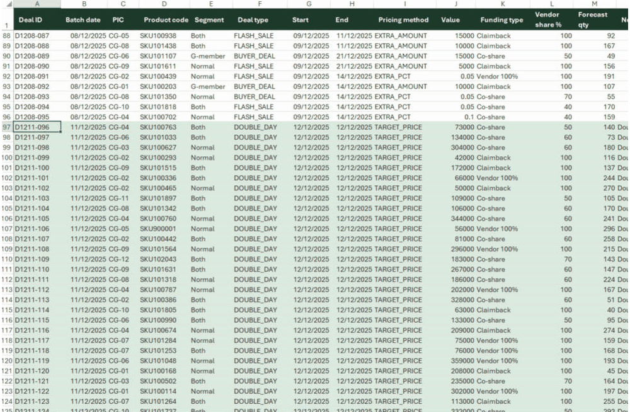Click row header 97
The image size is (630, 412).
[x=7, y=127]
